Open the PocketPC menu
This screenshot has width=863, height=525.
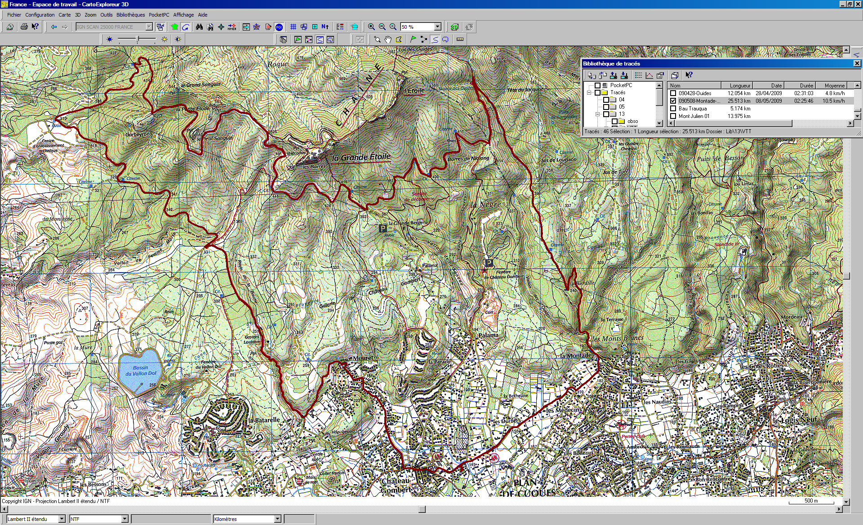[159, 15]
